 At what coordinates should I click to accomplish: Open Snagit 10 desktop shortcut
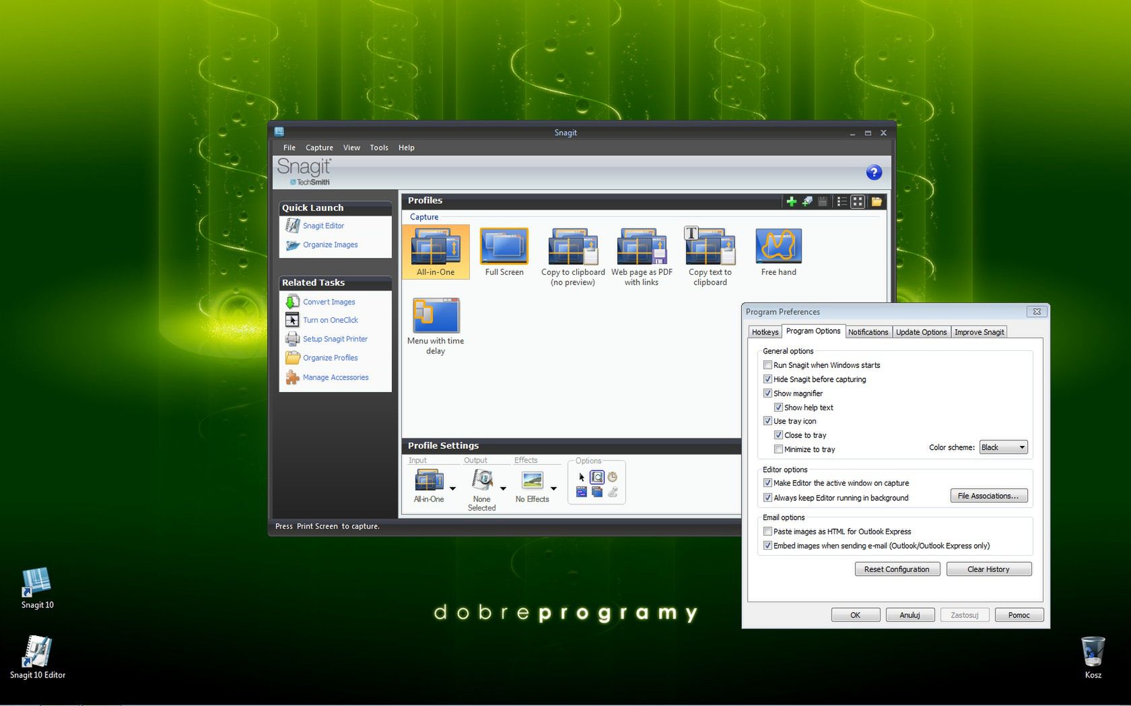[x=37, y=588]
